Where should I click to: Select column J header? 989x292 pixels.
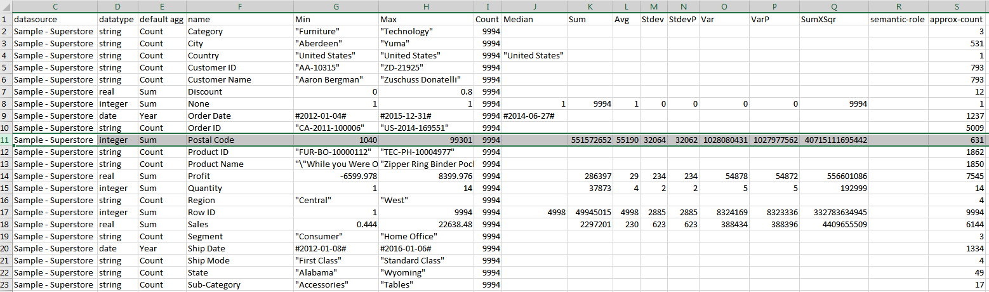[x=534, y=6]
